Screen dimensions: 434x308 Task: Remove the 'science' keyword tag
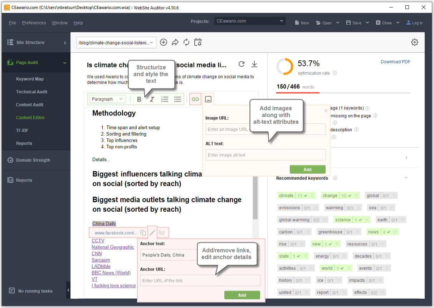(368, 220)
